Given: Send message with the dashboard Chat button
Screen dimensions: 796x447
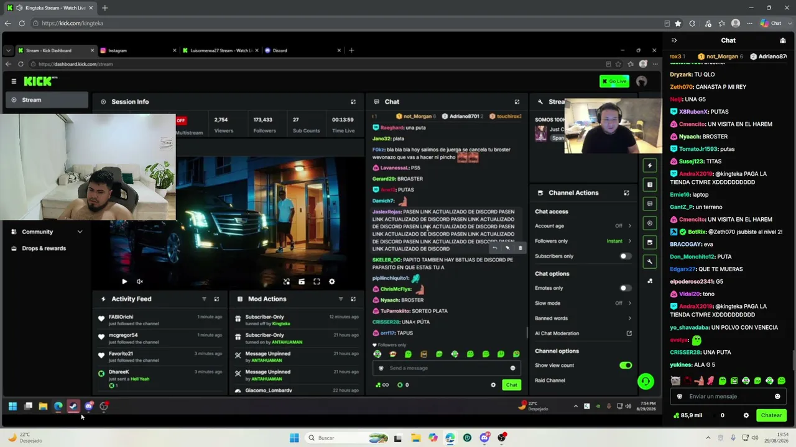Looking at the screenshot, I should point(511,385).
